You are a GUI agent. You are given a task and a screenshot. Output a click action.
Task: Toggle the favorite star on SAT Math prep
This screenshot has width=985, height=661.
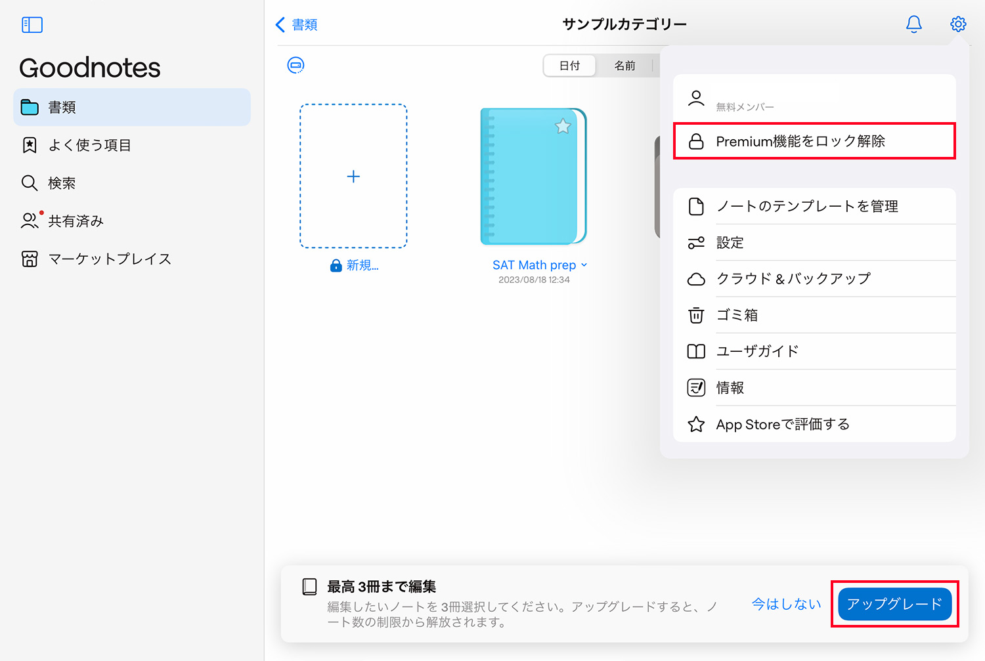click(x=563, y=126)
